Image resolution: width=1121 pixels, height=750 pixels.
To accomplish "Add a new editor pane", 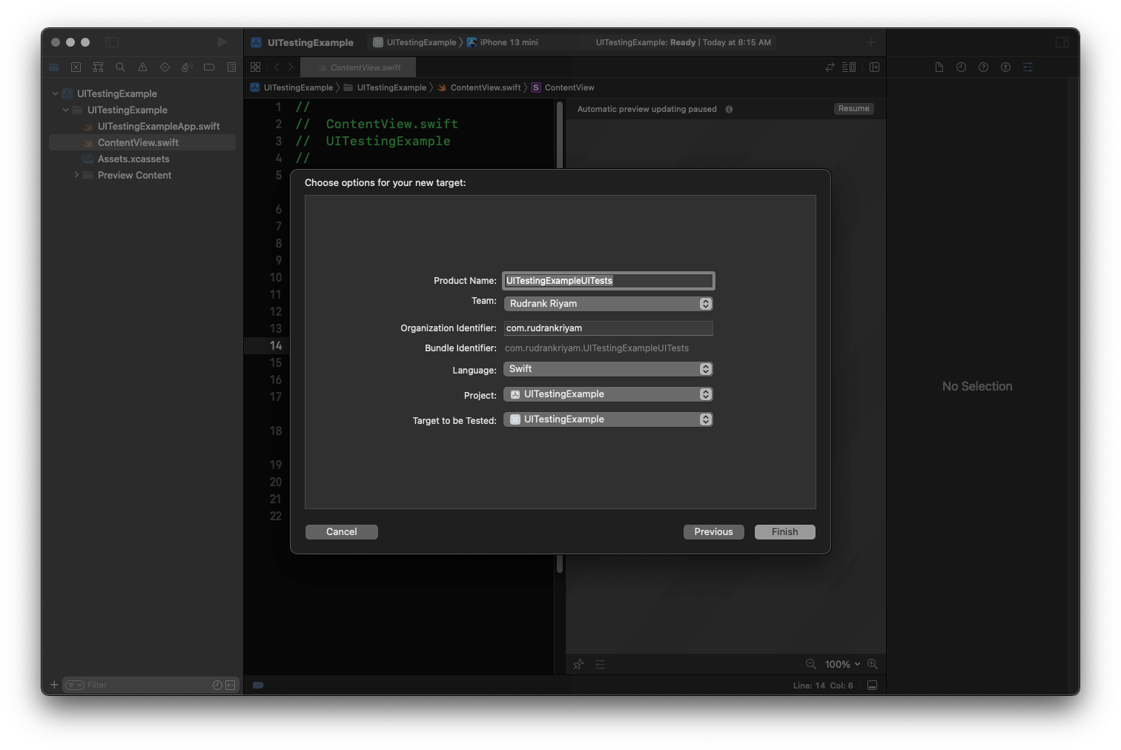I will tap(875, 67).
